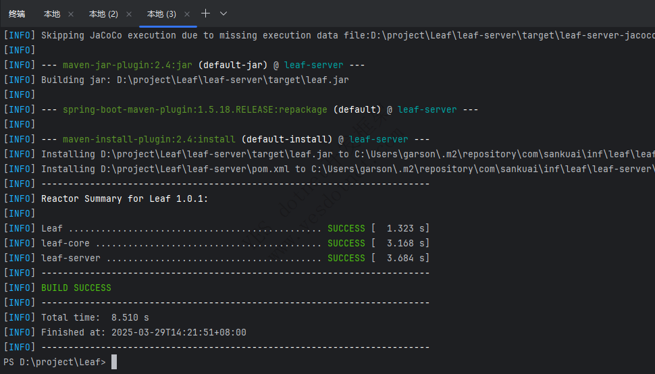This screenshot has height=374, width=655.
Task: Click the 3.168 s time value
Action: 406,243
